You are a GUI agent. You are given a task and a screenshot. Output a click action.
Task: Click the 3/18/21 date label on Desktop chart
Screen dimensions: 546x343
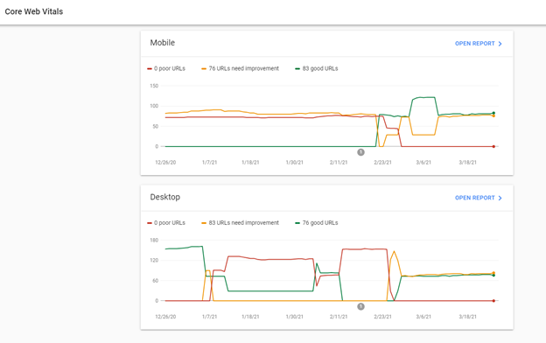467,317
